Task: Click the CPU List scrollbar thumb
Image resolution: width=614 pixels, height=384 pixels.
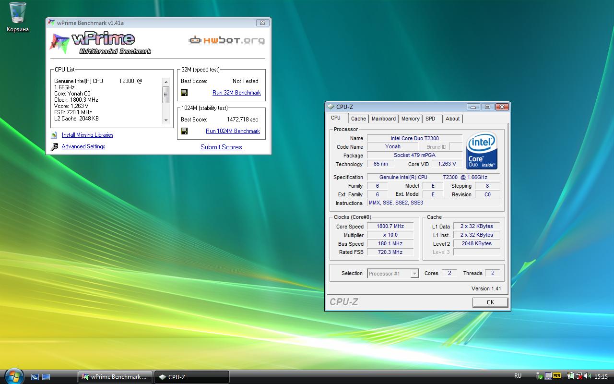Action: pos(166,95)
